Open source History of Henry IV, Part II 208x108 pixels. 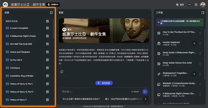point(22,92)
